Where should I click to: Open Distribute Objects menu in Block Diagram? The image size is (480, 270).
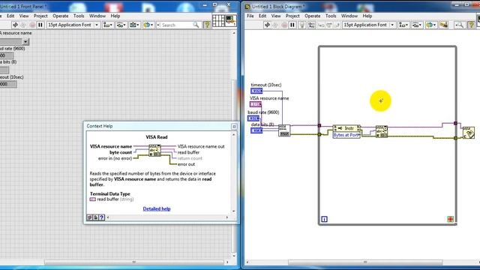click(x=417, y=25)
